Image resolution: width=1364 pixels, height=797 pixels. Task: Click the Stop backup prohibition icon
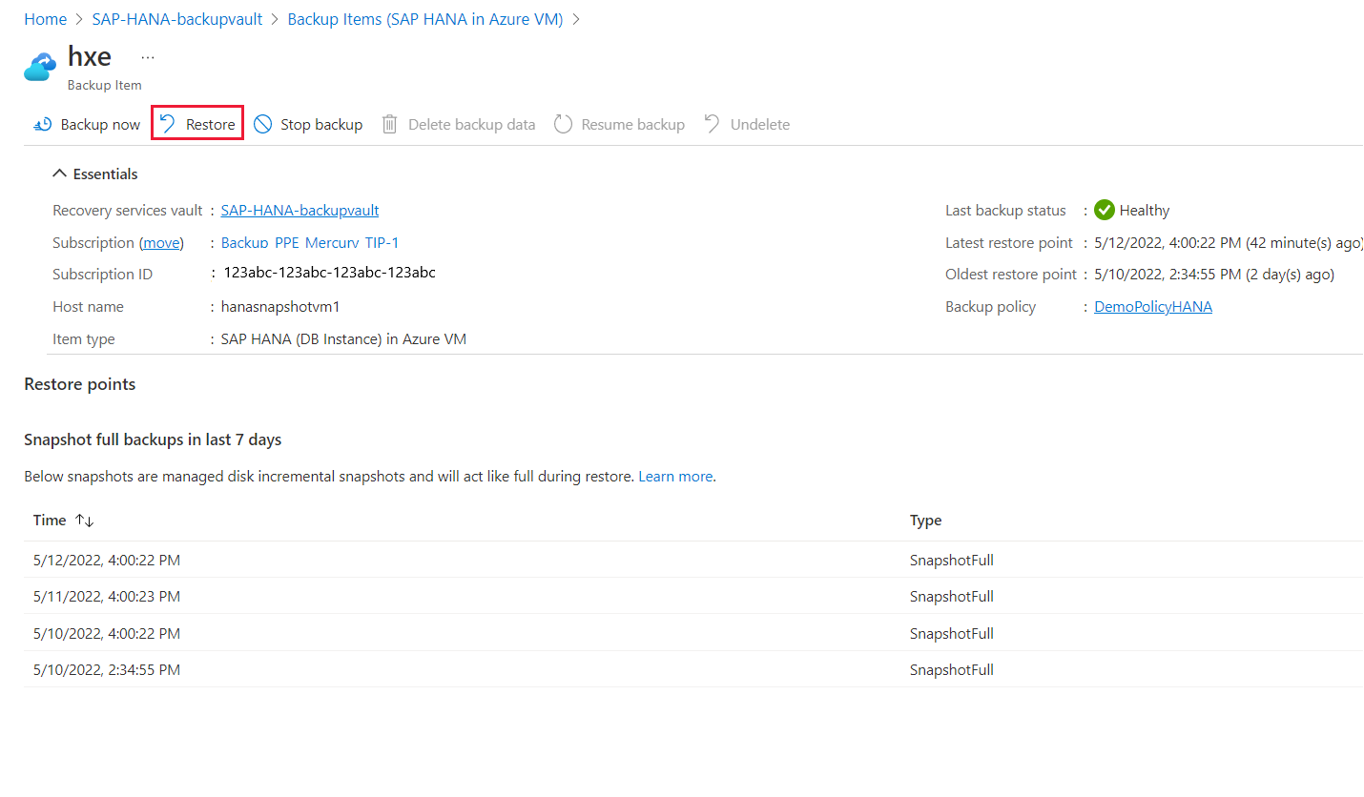pos(264,124)
